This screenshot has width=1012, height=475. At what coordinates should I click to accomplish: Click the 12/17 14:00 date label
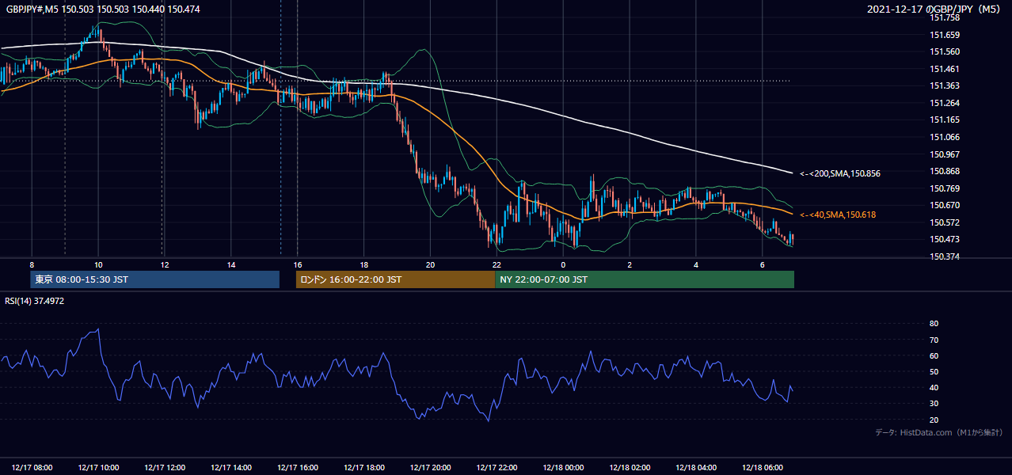tap(231, 467)
